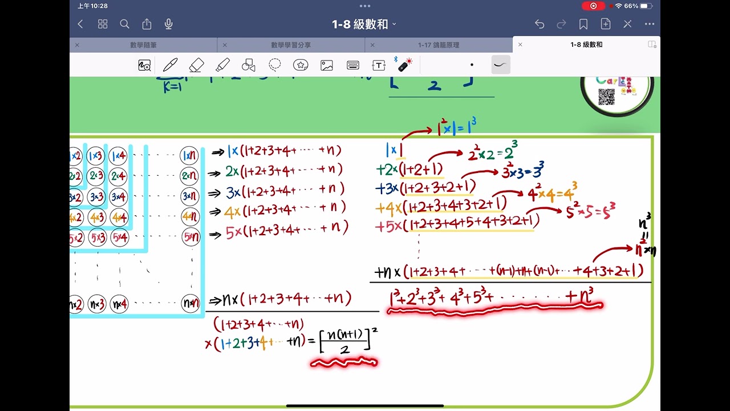Viewport: 730px width, 411px height.
Task: Open the more options ellipsis menu
Action: pyautogui.click(x=650, y=24)
